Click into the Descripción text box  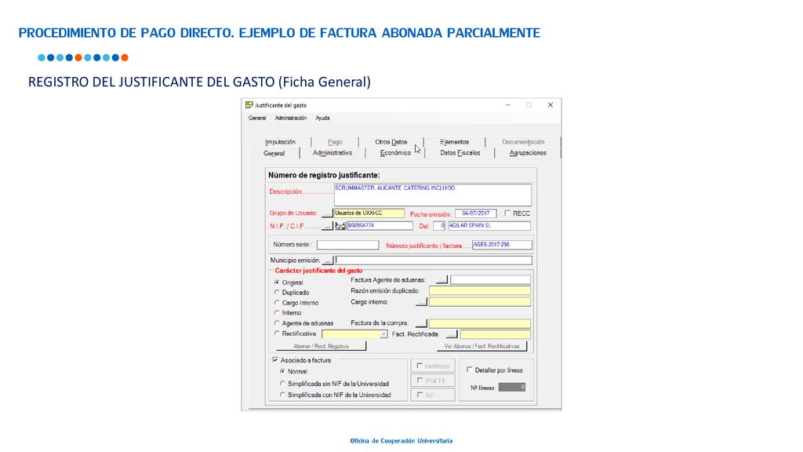(x=433, y=195)
